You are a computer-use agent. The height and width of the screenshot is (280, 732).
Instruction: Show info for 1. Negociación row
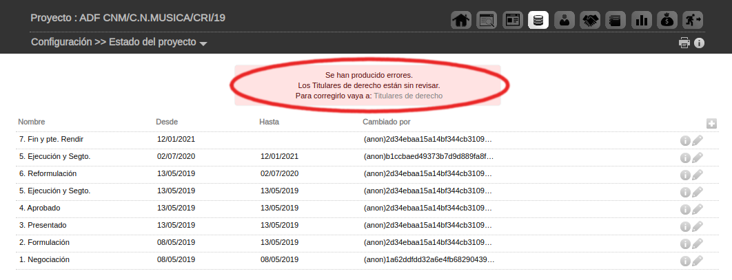[685, 261]
